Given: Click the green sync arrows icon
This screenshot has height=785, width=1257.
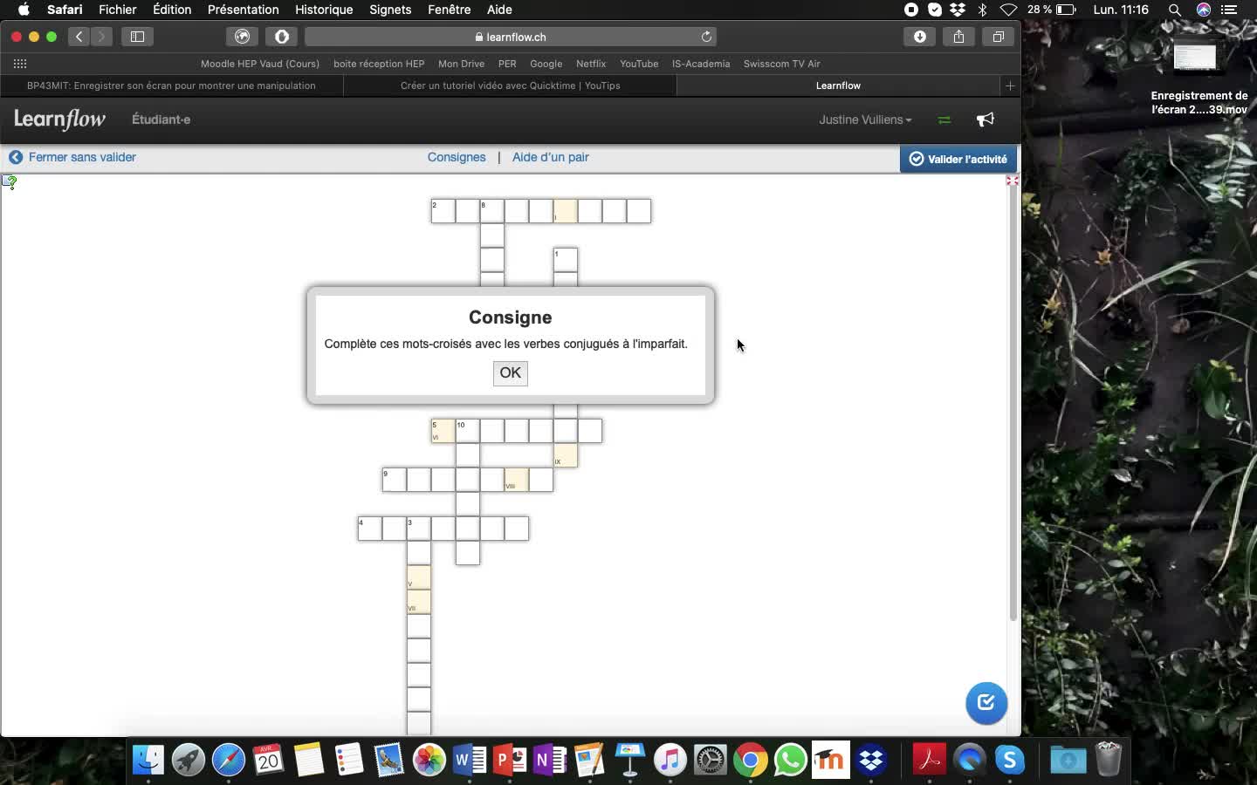Looking at the screenshot, I should pyautogui.click(x=944, y=119).
